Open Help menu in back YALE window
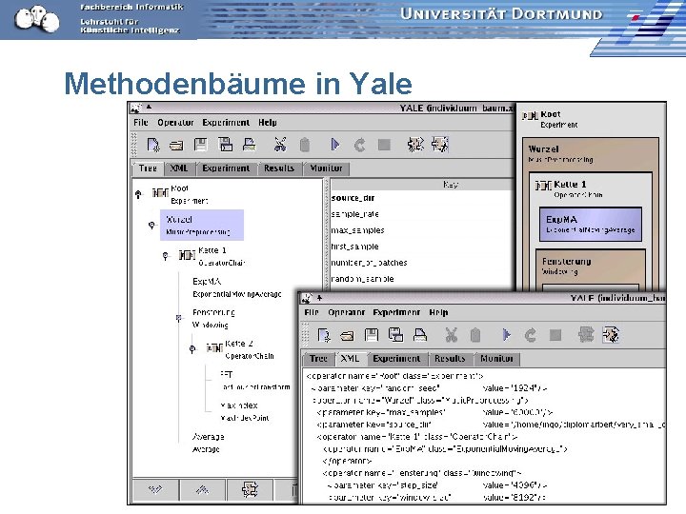 (268, 123)
